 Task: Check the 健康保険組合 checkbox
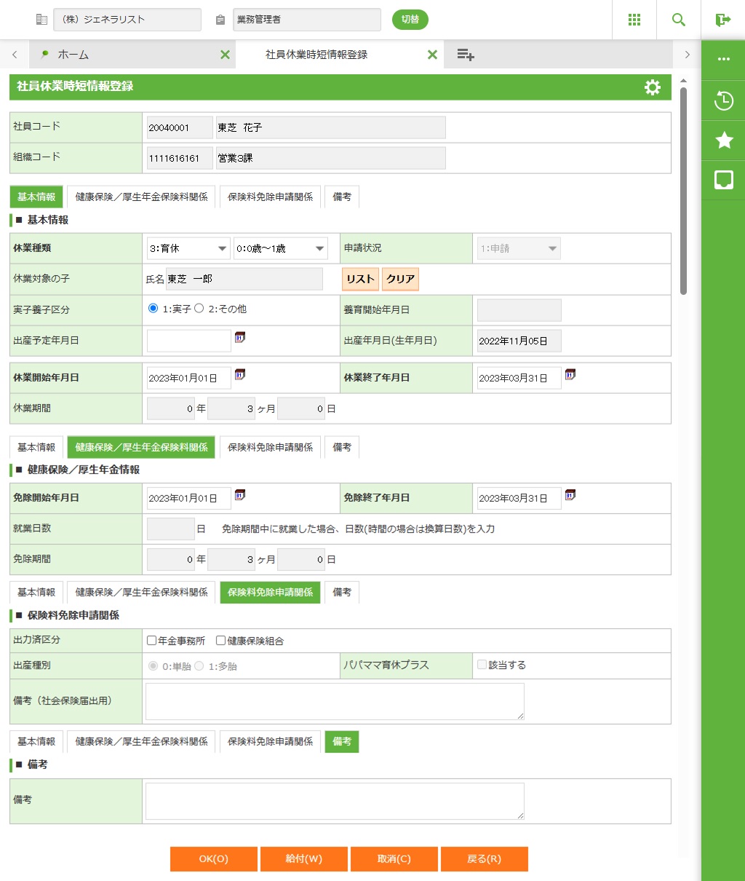[221, 641]
